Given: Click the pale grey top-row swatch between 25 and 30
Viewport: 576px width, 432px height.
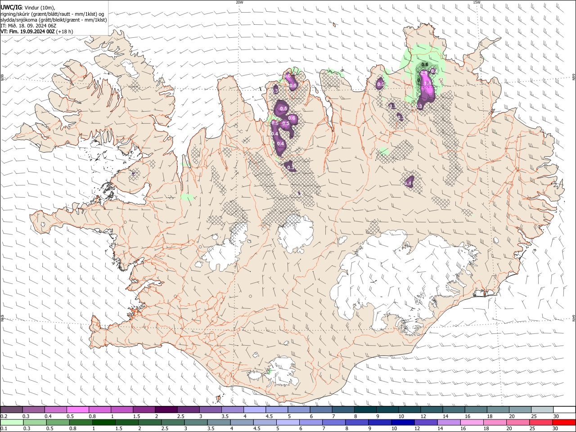Looking at the screenshot, I should point(543,409).
